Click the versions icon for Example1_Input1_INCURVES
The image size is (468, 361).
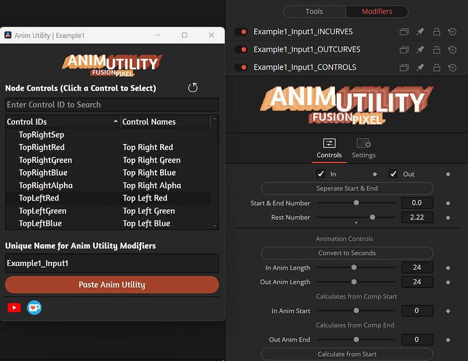[x=404, y=32]
